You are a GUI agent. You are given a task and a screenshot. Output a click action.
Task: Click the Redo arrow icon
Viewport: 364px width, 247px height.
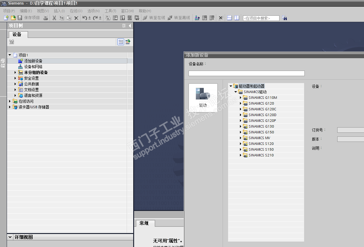95,18
